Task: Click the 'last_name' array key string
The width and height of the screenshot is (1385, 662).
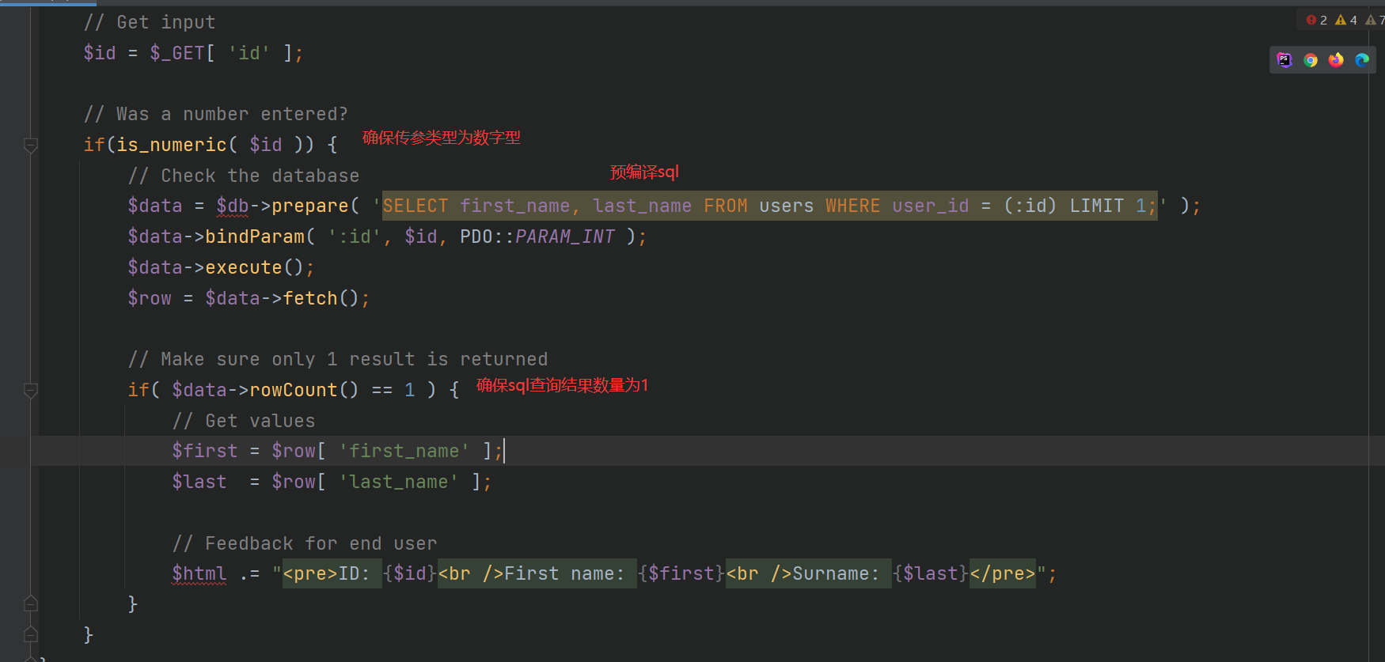Action: pos(399,482)
